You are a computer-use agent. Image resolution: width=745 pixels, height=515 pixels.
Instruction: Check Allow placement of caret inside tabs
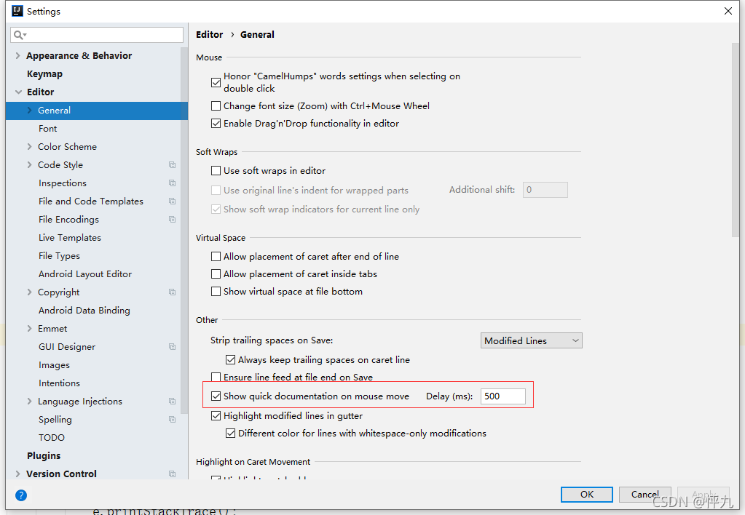[x=216, y=274]
